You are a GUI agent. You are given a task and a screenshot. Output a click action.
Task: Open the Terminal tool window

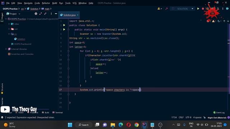point(57,113)
